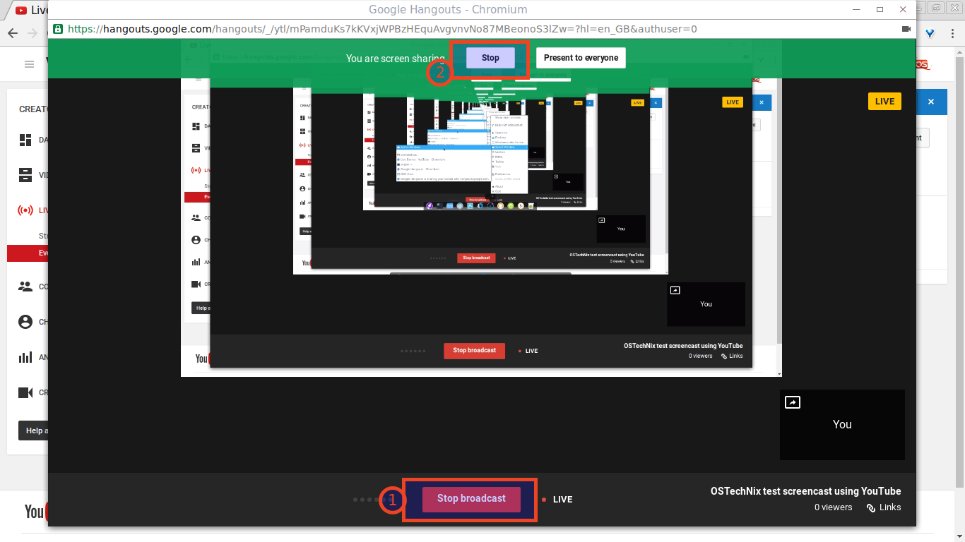The width and height of the screenshot is (965, 542).
Task: Open the Analytics bar-chart icon in sidebar
Action: point(25,357)
